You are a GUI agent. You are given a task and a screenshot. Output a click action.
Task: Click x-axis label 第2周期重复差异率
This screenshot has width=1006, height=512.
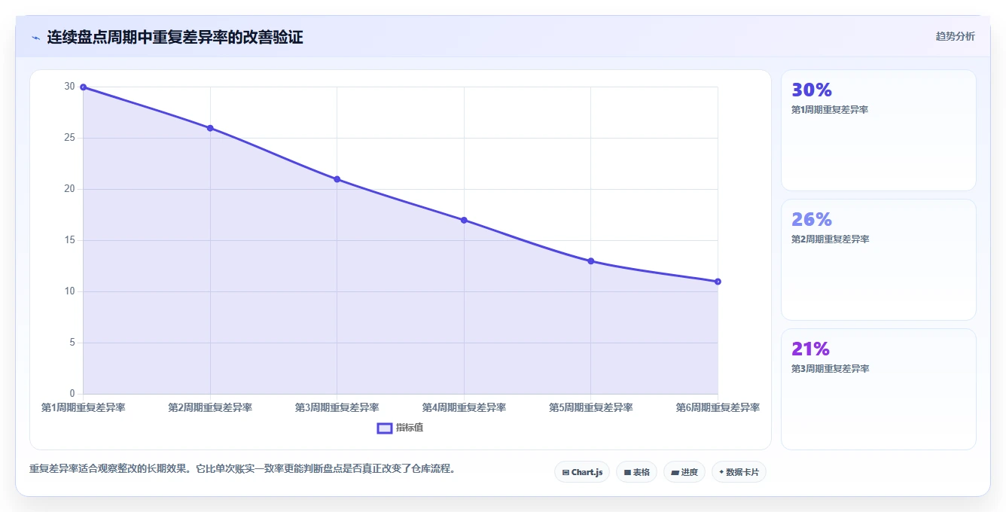(x=210, y=407)
